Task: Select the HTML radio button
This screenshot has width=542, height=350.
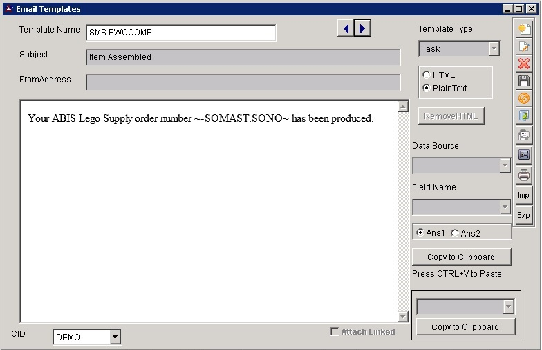Action: click(427, 75)
